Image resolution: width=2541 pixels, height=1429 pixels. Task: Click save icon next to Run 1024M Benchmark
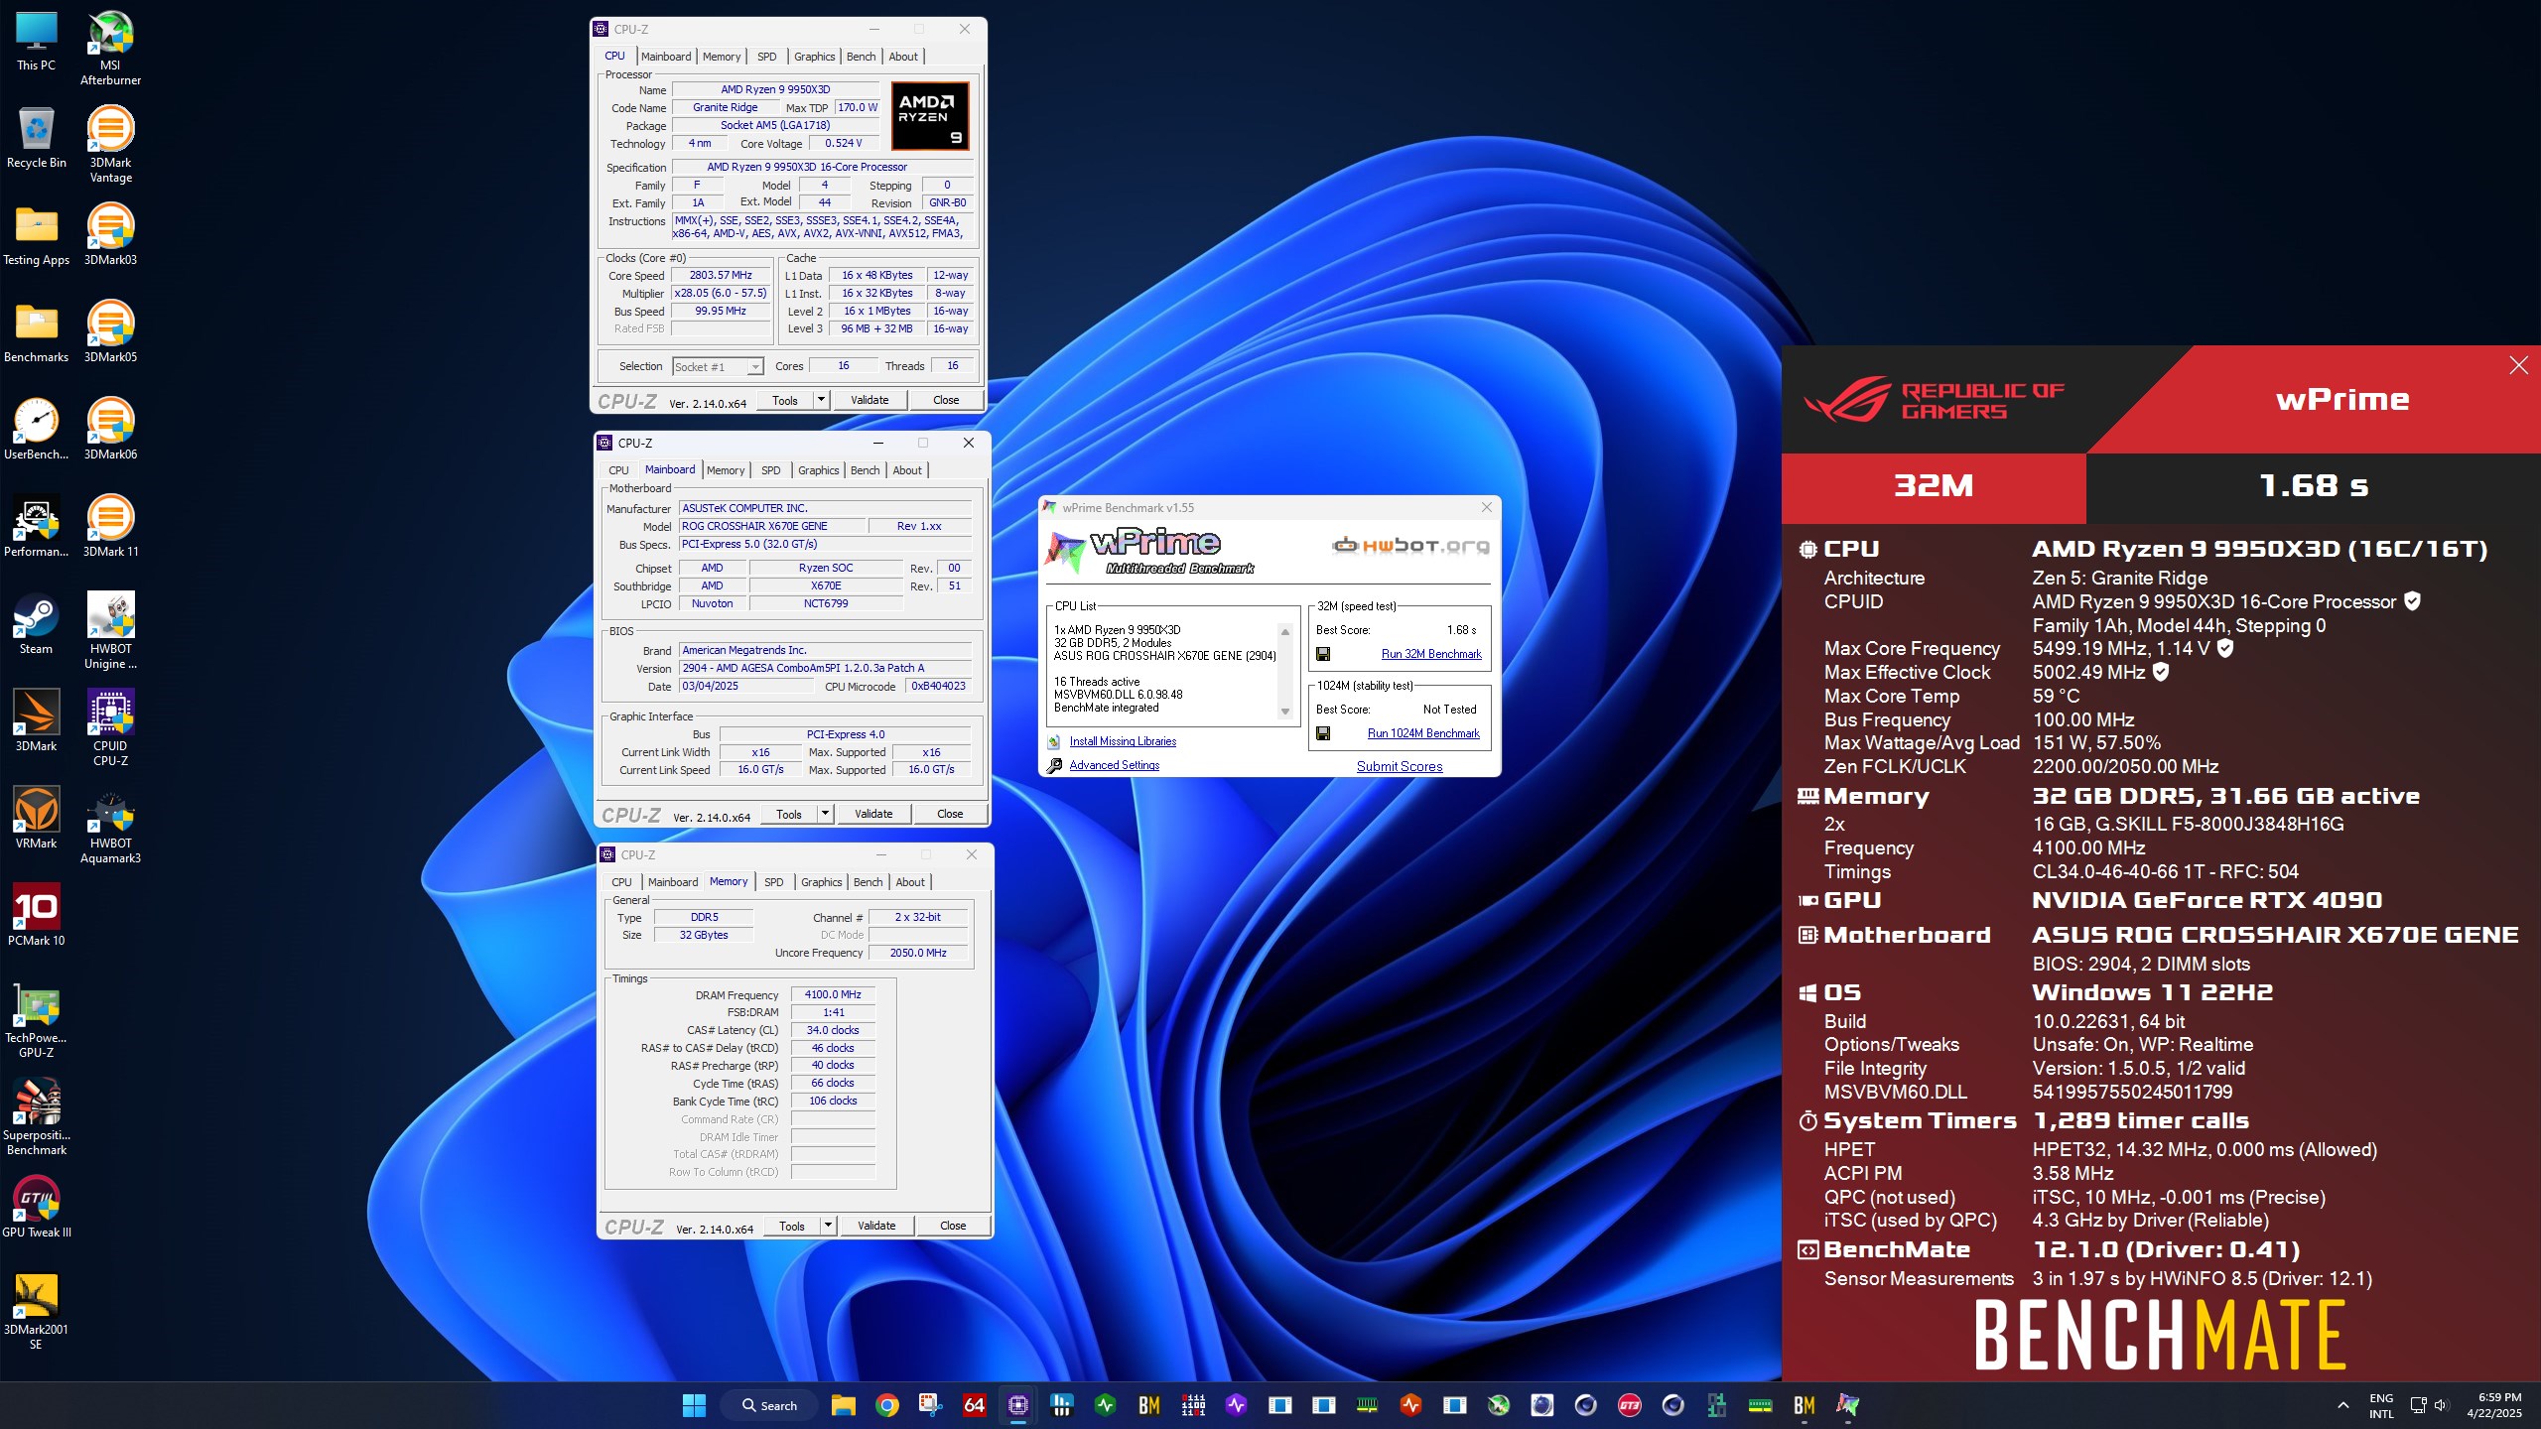click(1323, 733)
